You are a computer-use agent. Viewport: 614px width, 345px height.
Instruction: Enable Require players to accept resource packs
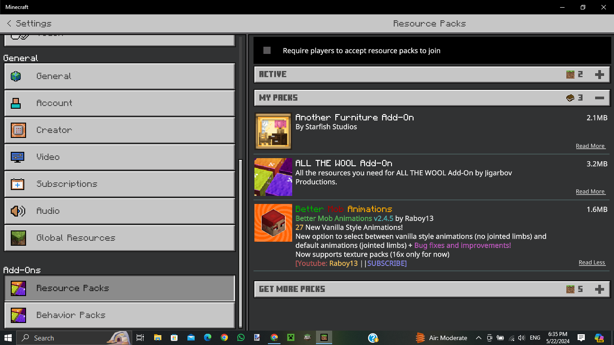(267, 50)
